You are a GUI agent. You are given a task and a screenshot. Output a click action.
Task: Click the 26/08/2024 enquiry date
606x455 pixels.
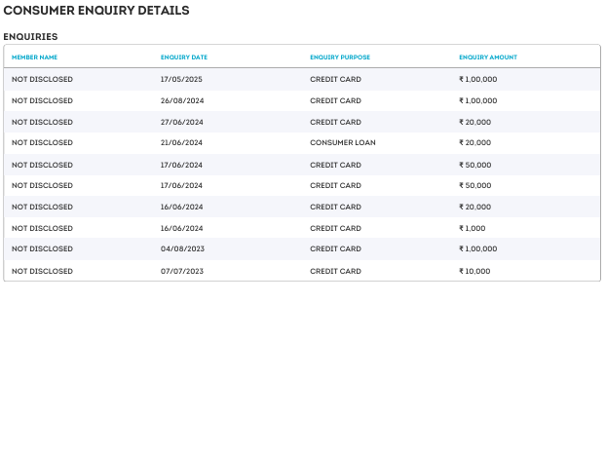pyautogui.click(x=181, y=100)
